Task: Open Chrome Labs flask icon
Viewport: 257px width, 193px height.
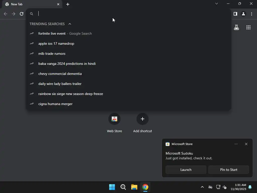Action: [236, 27]
